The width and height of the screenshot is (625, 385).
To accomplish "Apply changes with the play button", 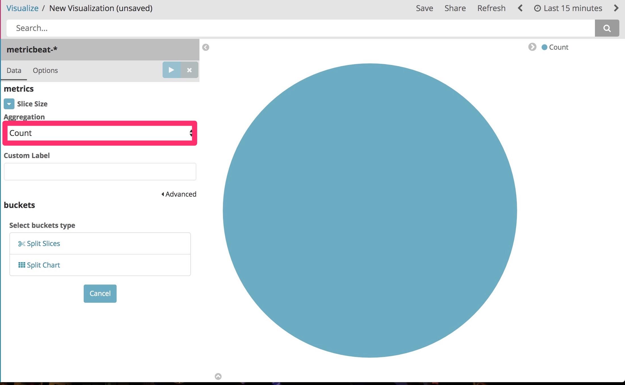I will click(171, 70).
